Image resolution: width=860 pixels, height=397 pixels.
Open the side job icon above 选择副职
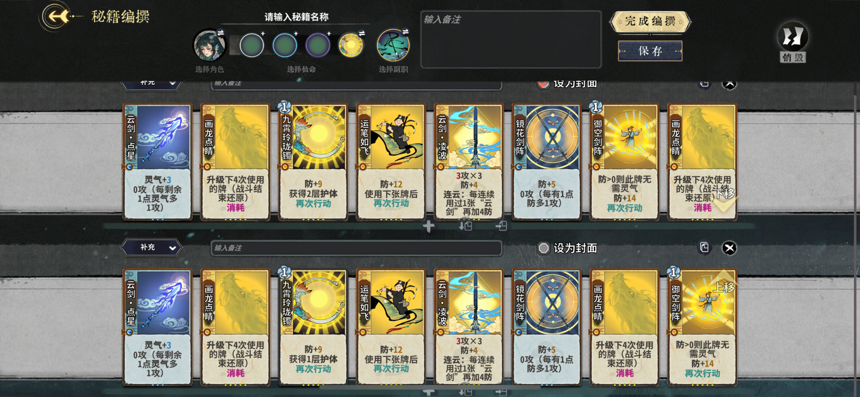(x=393, y=45)
